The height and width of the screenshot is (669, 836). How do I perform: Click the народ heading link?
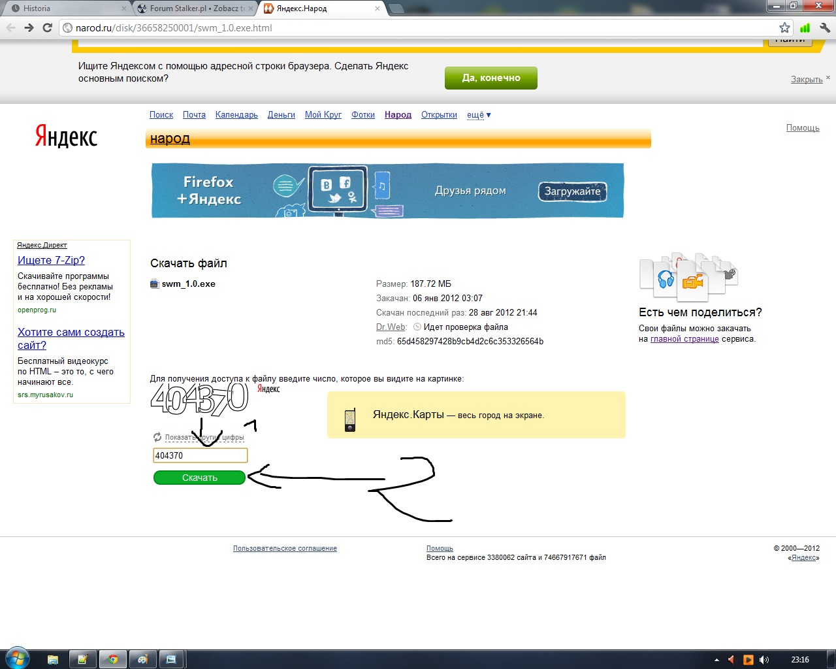coord(170,138)
